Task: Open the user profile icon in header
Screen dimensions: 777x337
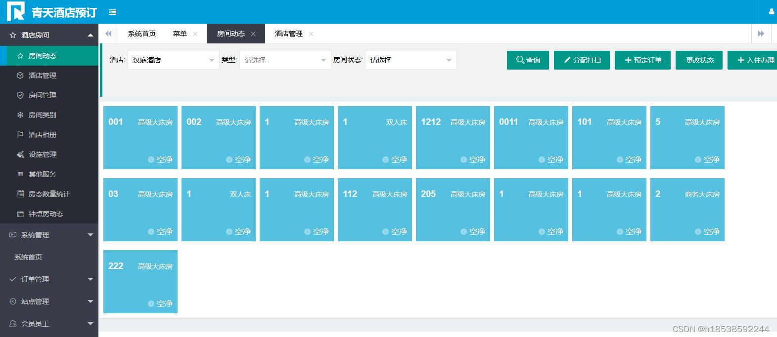Action: 772,12
